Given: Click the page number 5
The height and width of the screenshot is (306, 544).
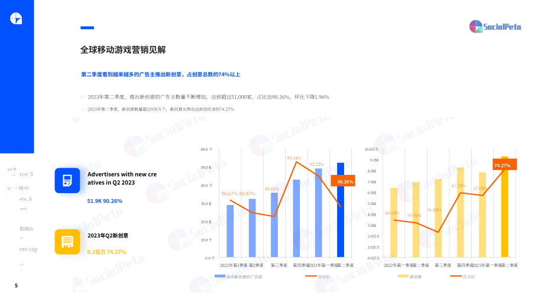Looking at the screenshot, I should 16,285.
